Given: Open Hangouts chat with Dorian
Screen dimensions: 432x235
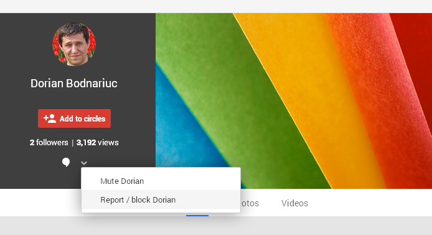Looking at the screenshot, I should point(66,162).
